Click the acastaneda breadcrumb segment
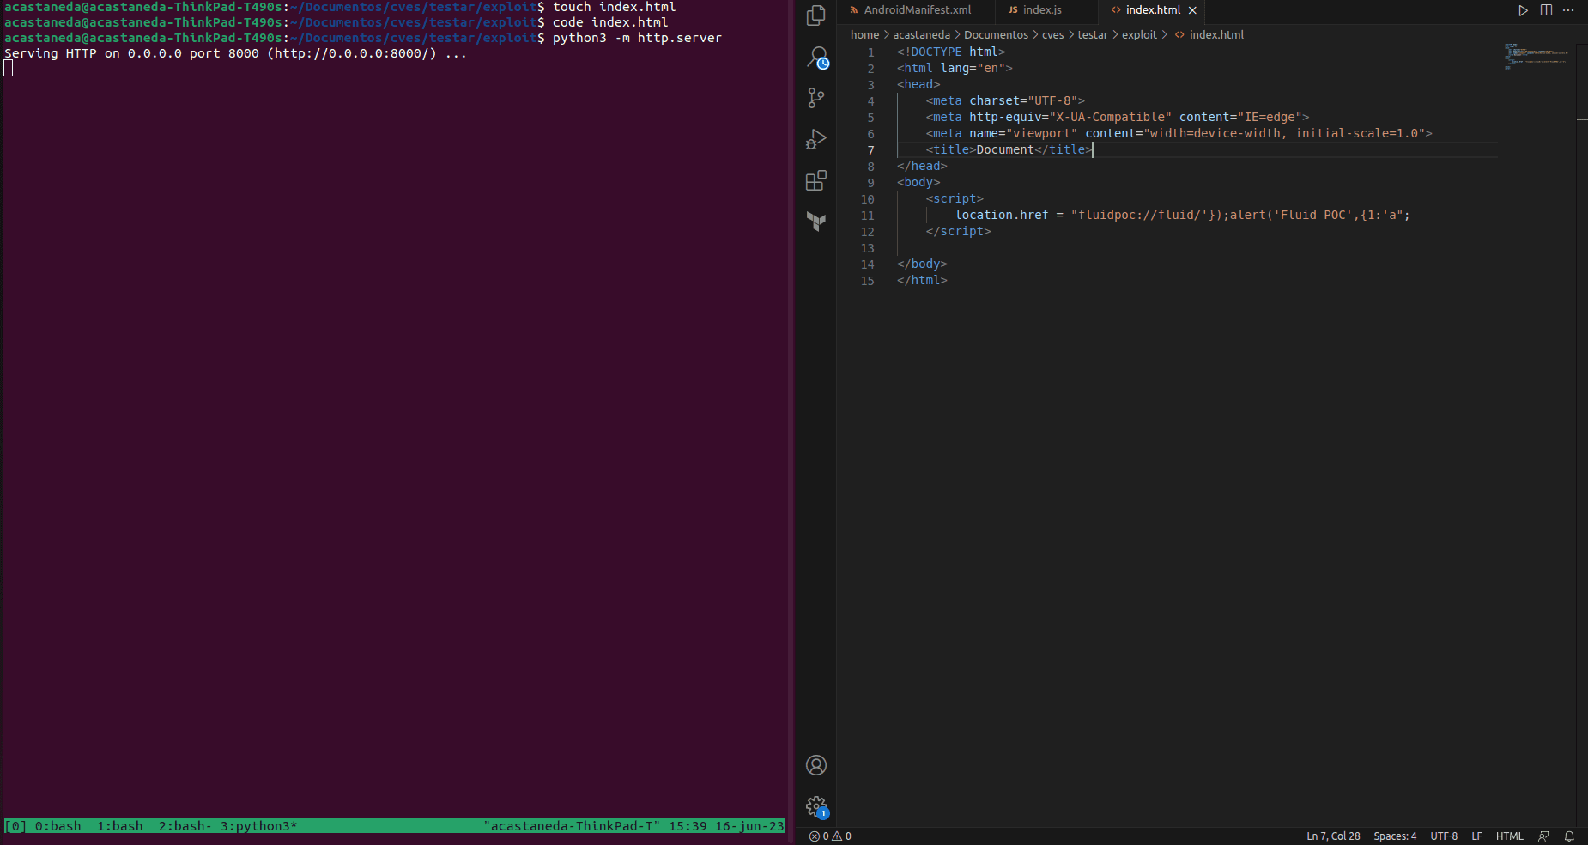 [921, 35]
